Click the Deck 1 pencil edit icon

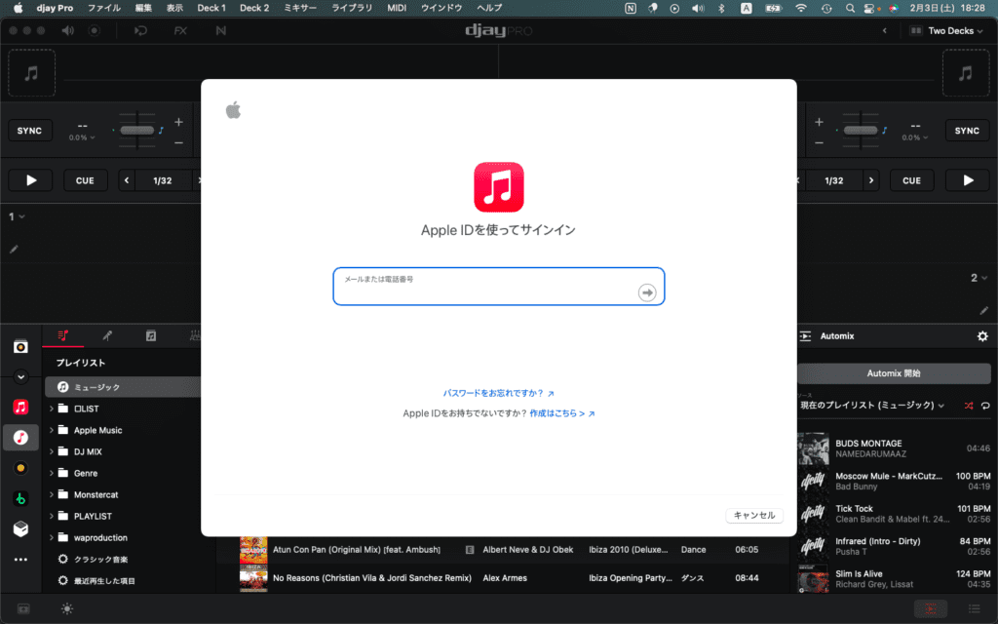coord(14,249)
